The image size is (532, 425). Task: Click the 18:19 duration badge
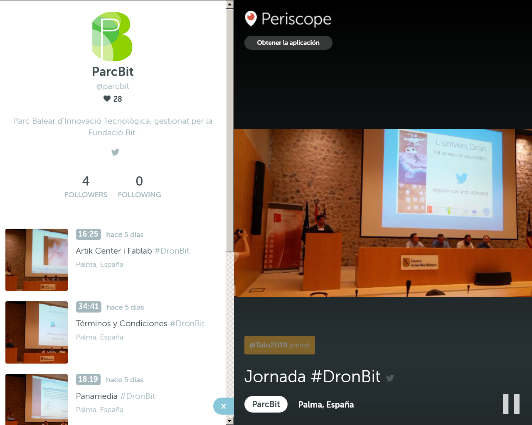88,379
